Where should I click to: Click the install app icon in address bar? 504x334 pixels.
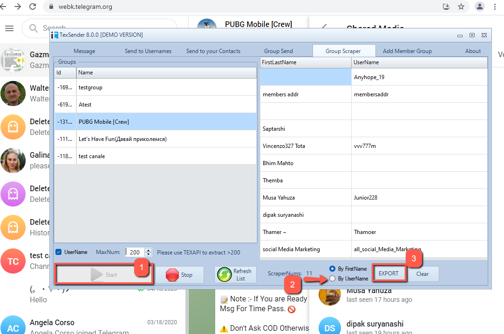tap(446, 7)
